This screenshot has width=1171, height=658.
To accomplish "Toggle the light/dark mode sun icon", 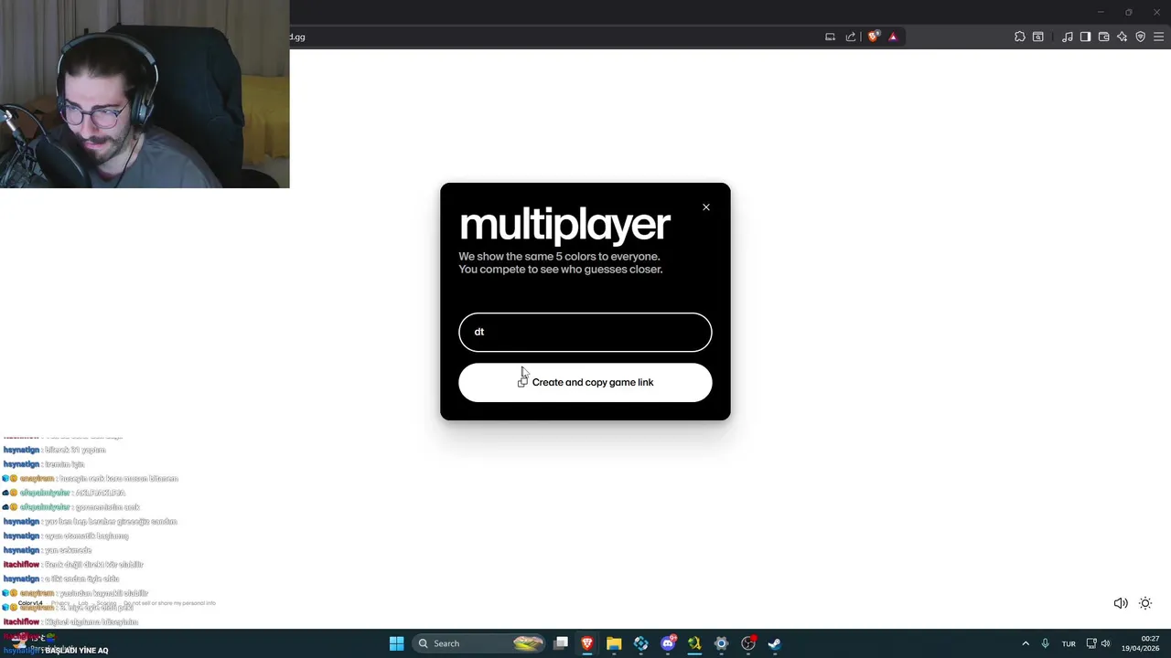I will (x=1145, y=603).
